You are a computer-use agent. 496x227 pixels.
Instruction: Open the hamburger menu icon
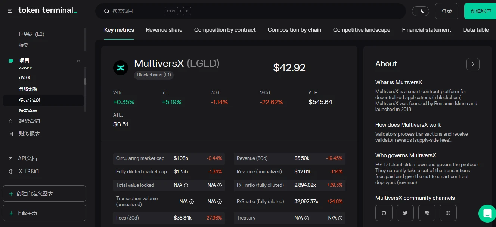click(10, 11)
